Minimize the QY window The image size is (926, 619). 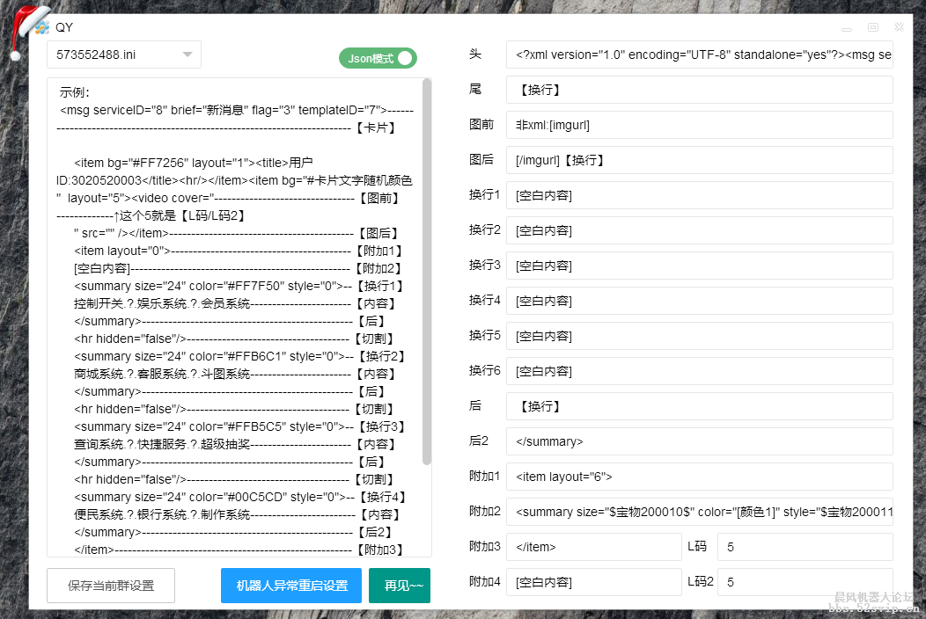click(x=846, y=28)
